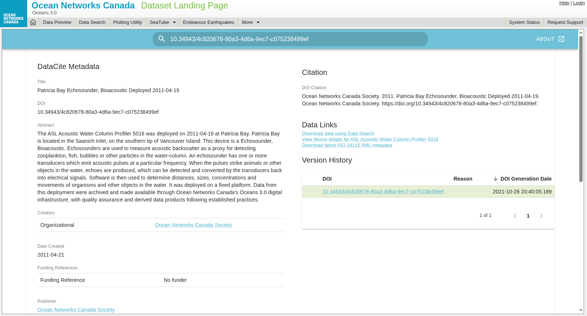This screenshot has height=316, width=587.
Task: Open Download data using Data Search link
Action: tap(338, 134)
